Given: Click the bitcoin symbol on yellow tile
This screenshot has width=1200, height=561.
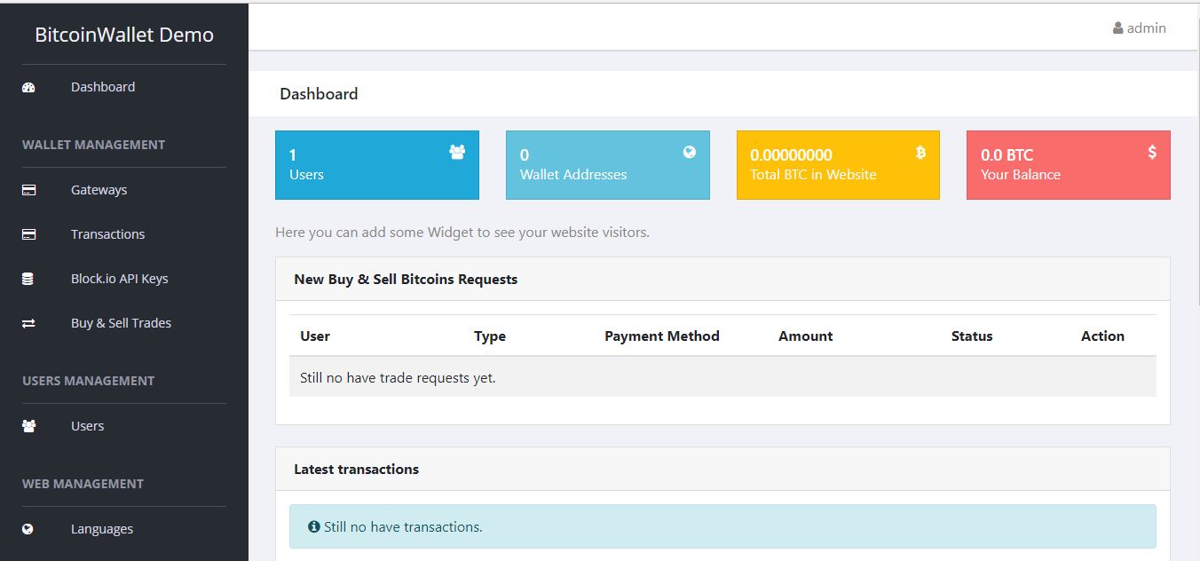Looking at the screenshot, I should 920,153.
